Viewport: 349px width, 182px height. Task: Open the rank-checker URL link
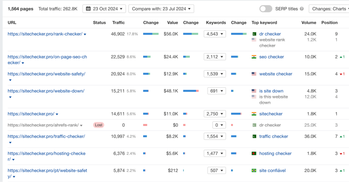[45, 34]
